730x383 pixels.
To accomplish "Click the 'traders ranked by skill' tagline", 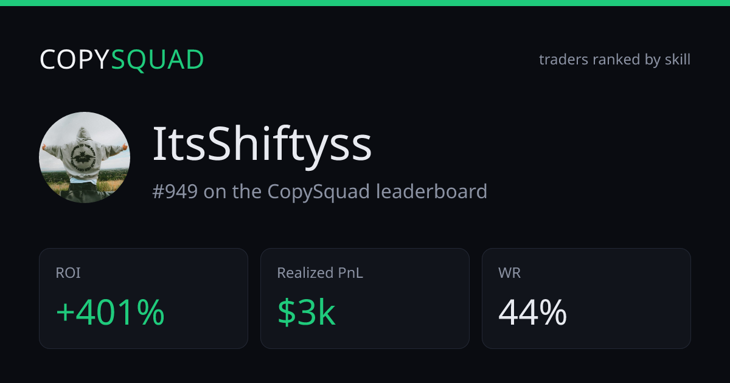I will pos(614,60).
